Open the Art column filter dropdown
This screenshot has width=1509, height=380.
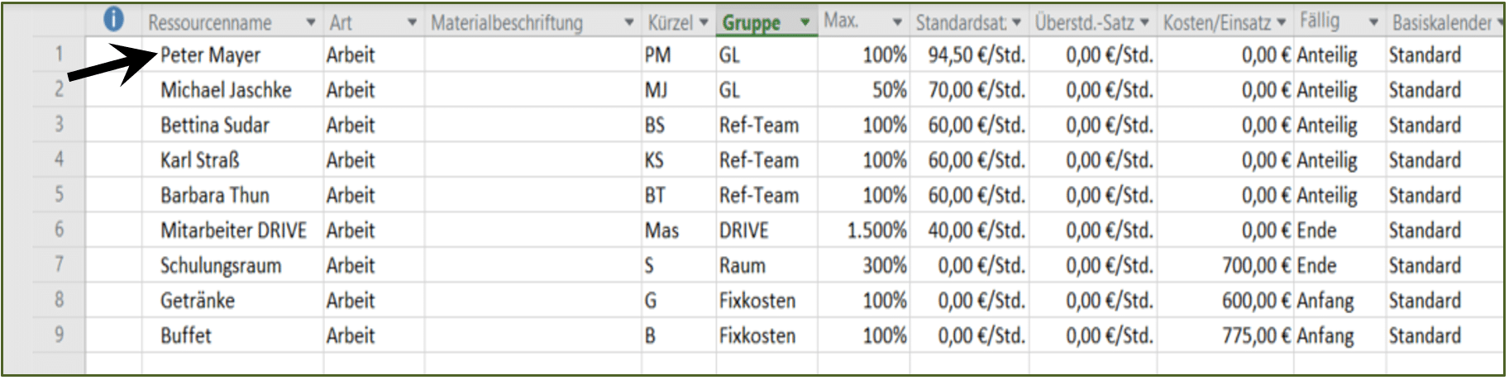pyautogui.click(x=412, y=22)
